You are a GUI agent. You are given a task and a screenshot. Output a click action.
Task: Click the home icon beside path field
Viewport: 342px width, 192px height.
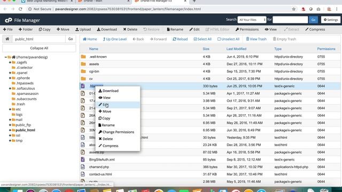coord(7,39)
